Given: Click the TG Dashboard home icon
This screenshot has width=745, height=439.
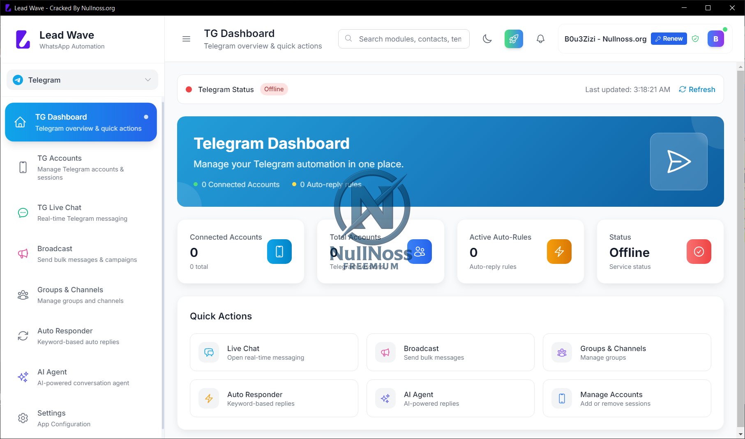Looking at the screenshot, I should coord(20,122).
